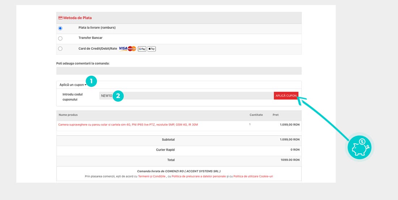Click the Apple Pay badge
This screenshot has width=398, height=200.
(x=151, y=49)
